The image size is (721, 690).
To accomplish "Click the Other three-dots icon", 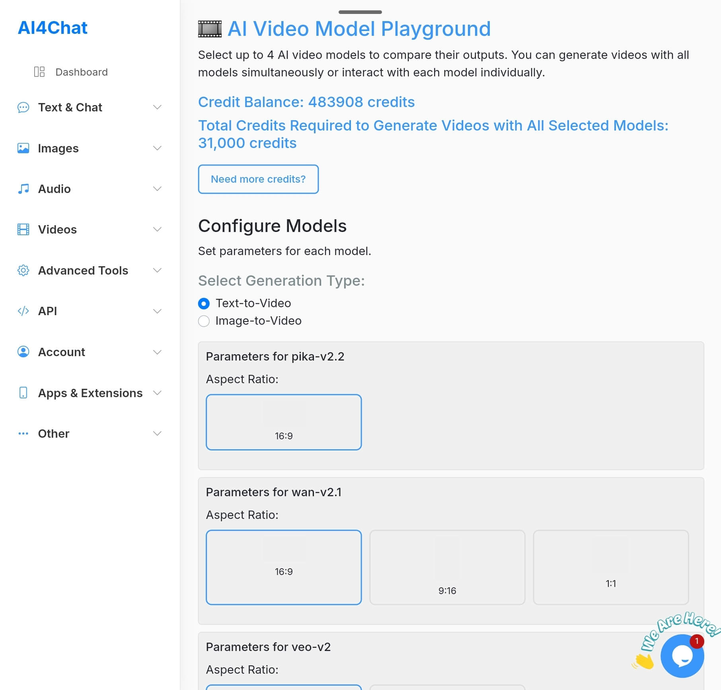I will click(x=23, y=433).
